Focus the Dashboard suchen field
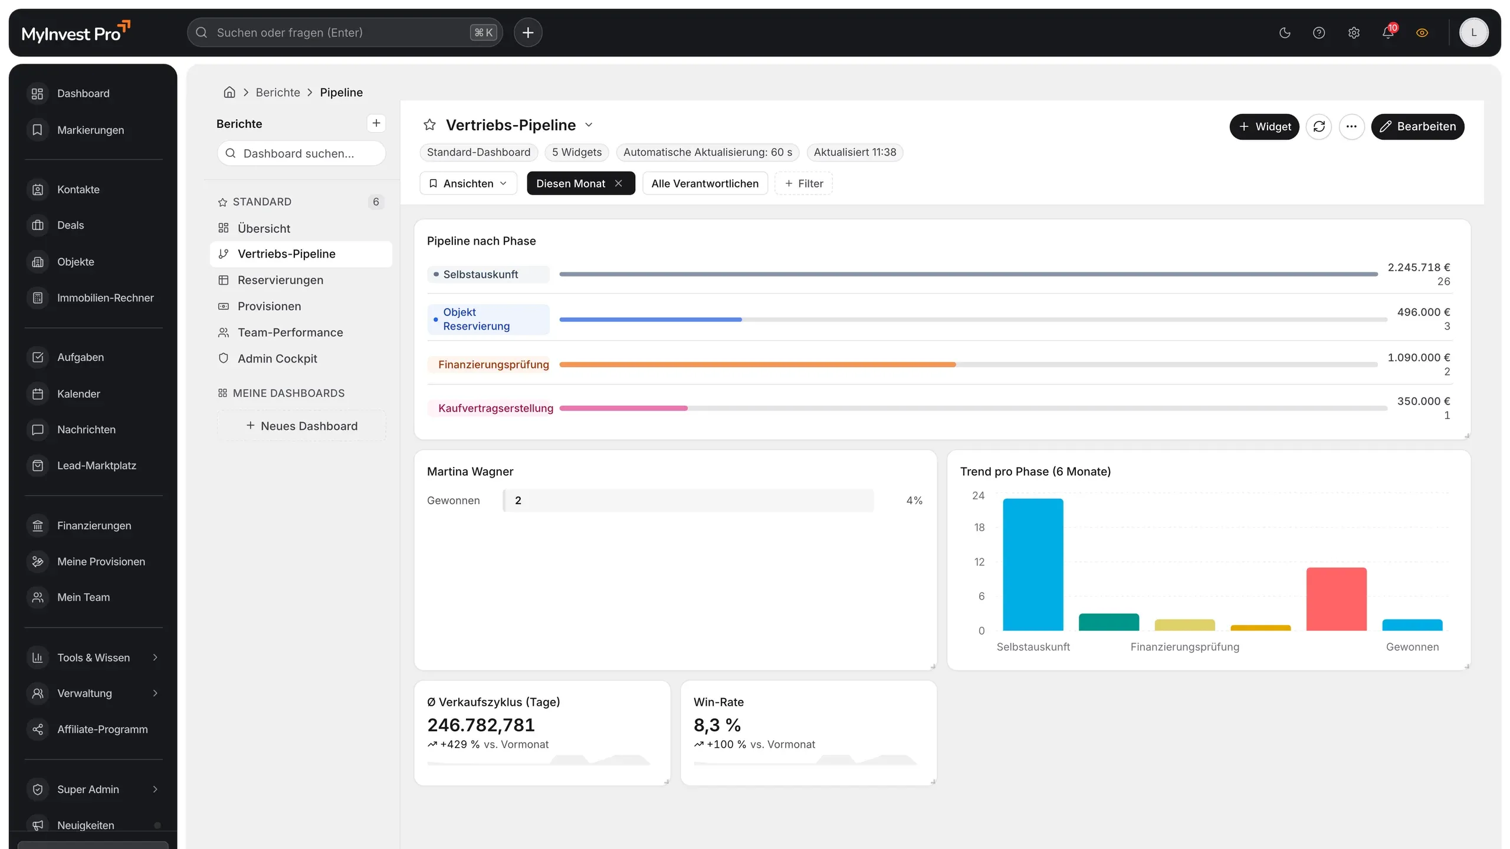 click(301, 153)
